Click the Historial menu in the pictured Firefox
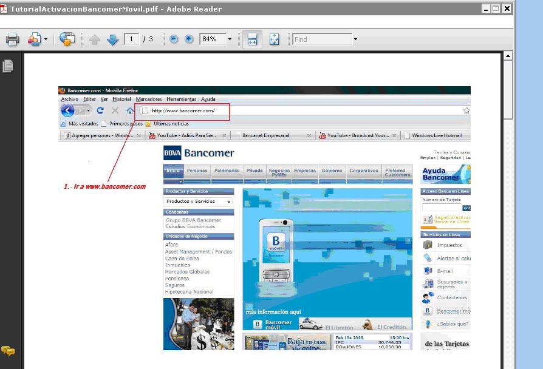This screenshot has height=369, width=543. 121,99
